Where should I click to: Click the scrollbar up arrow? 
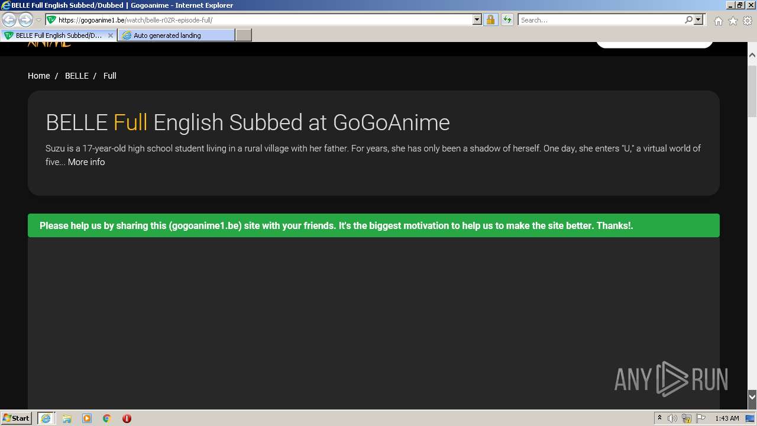[x=752, y=55]
